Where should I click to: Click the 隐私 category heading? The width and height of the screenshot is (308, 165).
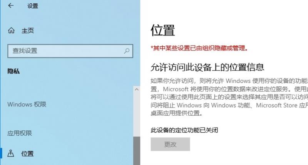(13, 71)
